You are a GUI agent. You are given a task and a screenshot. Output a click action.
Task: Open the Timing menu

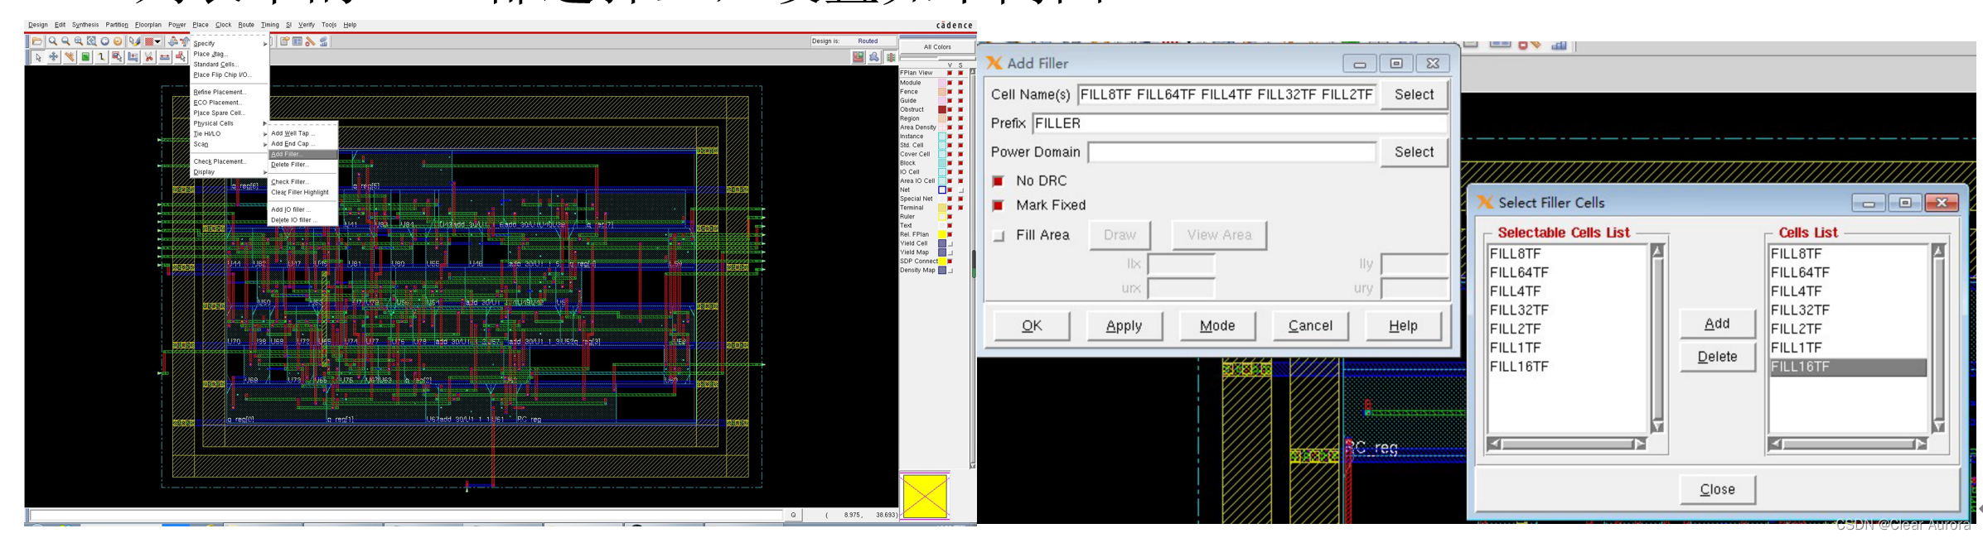click(270, 25)
